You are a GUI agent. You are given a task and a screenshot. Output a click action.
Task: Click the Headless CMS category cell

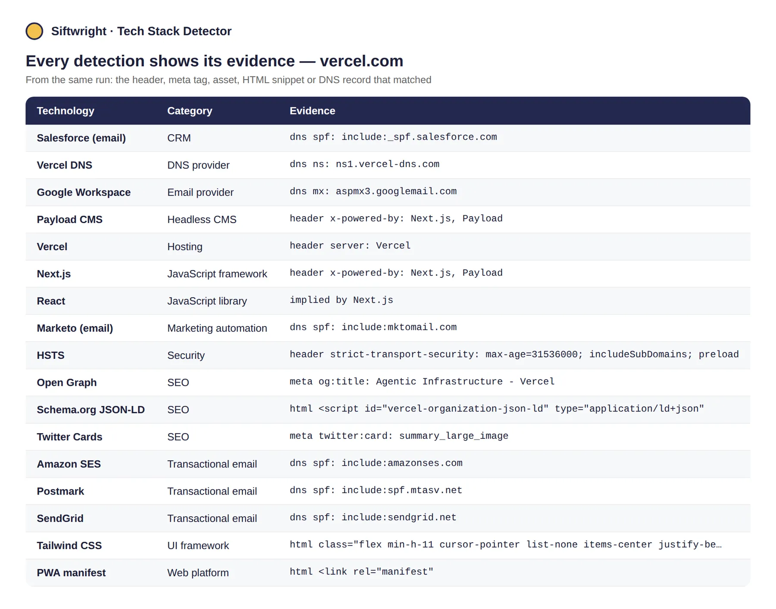[x=202, y=219]
